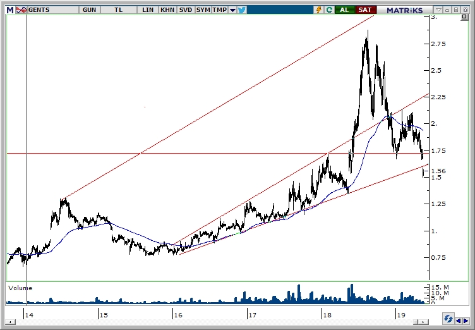Click the Volume panel label
475x330 pixels.
pyautogui.click(x=20, y=288)
